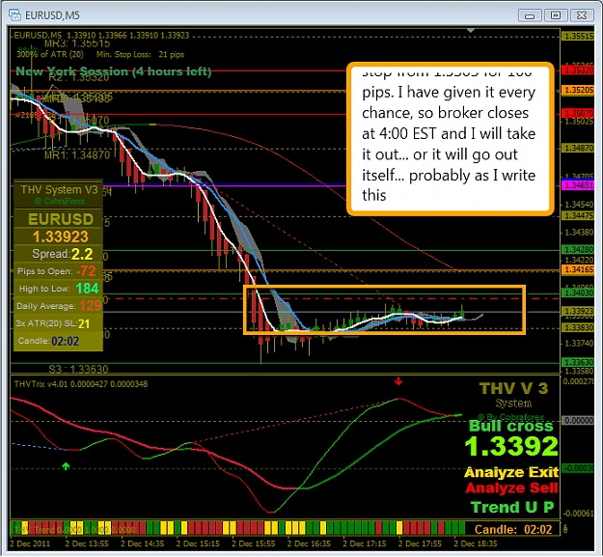Click the 2 Dec 15:15 time axis label
The image size is (603, 557).
[198, 543]
